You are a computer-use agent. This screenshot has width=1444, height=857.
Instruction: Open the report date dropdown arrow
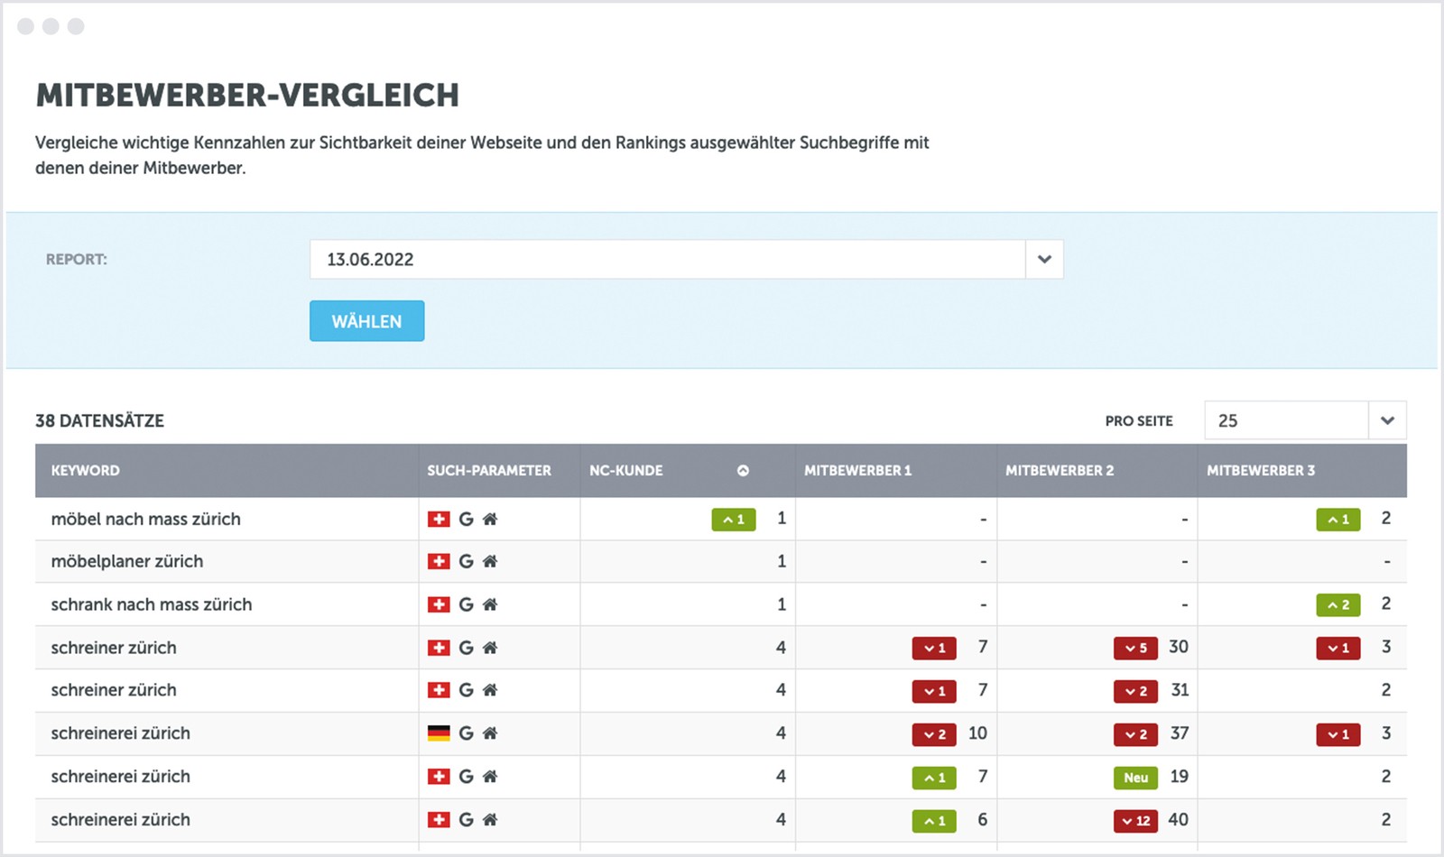pyautogui.click(x=1044, y=260)
